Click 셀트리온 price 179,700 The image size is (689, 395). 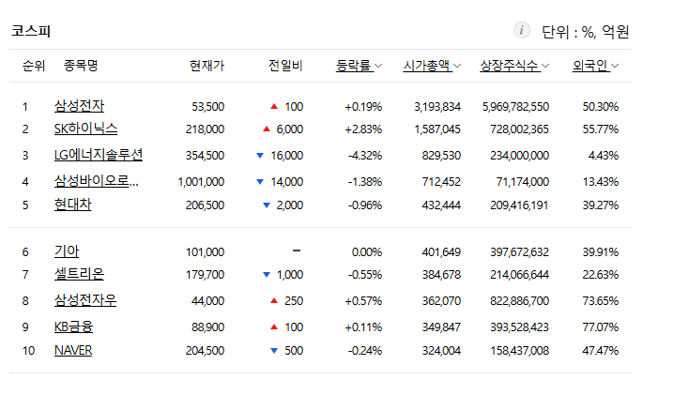(x=205, y=275)
